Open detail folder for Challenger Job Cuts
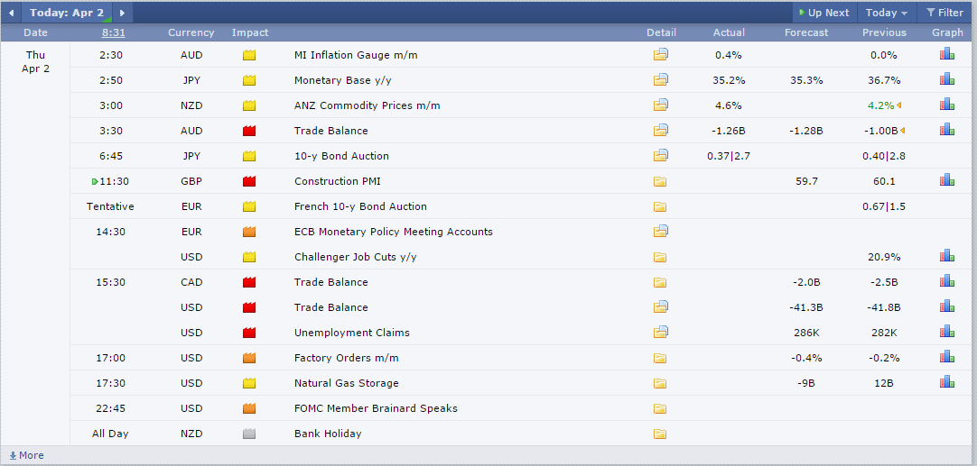The width and height of the screenshot is (977, 466). pyautogui.click(x=660, y=257)
